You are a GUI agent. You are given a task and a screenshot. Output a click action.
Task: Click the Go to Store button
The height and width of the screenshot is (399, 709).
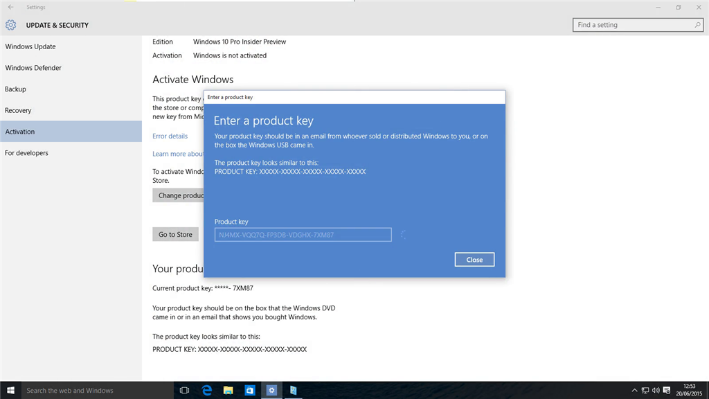175,234
